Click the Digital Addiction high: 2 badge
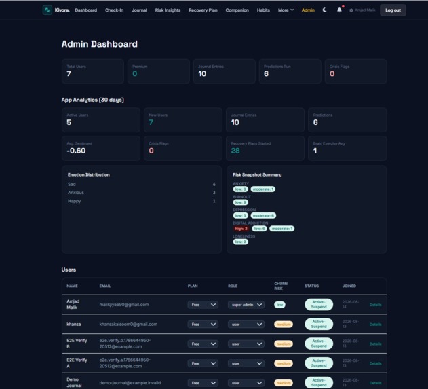Screen dimensions: 428x389 [241, 229]
